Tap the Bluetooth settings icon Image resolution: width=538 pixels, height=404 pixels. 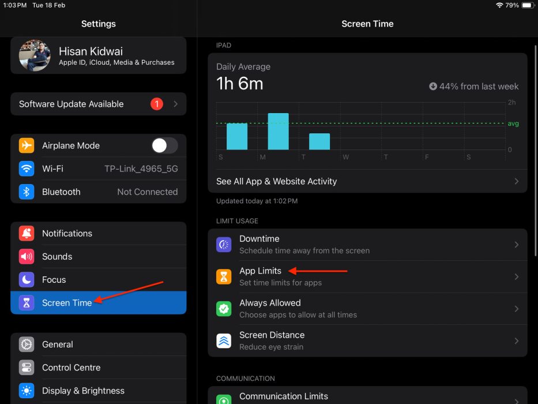pos(27,192)
